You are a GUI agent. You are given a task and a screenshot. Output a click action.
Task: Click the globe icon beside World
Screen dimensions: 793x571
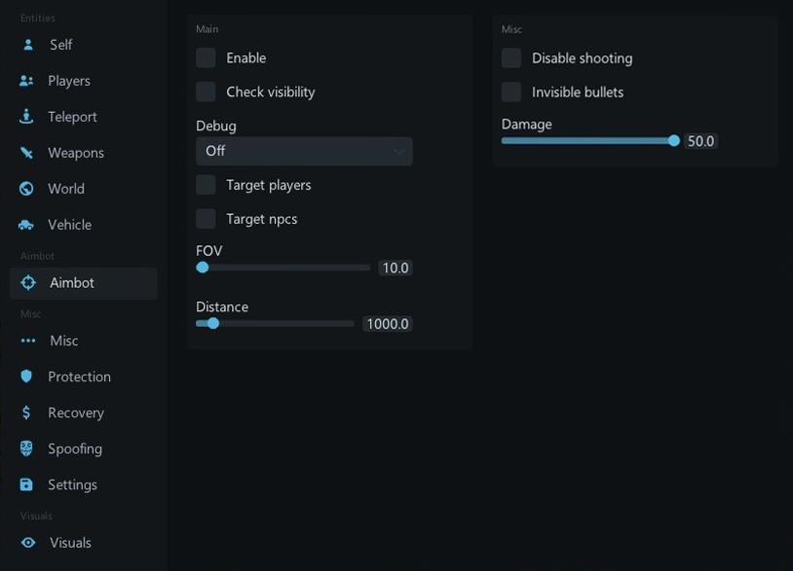tap(26, 189)
